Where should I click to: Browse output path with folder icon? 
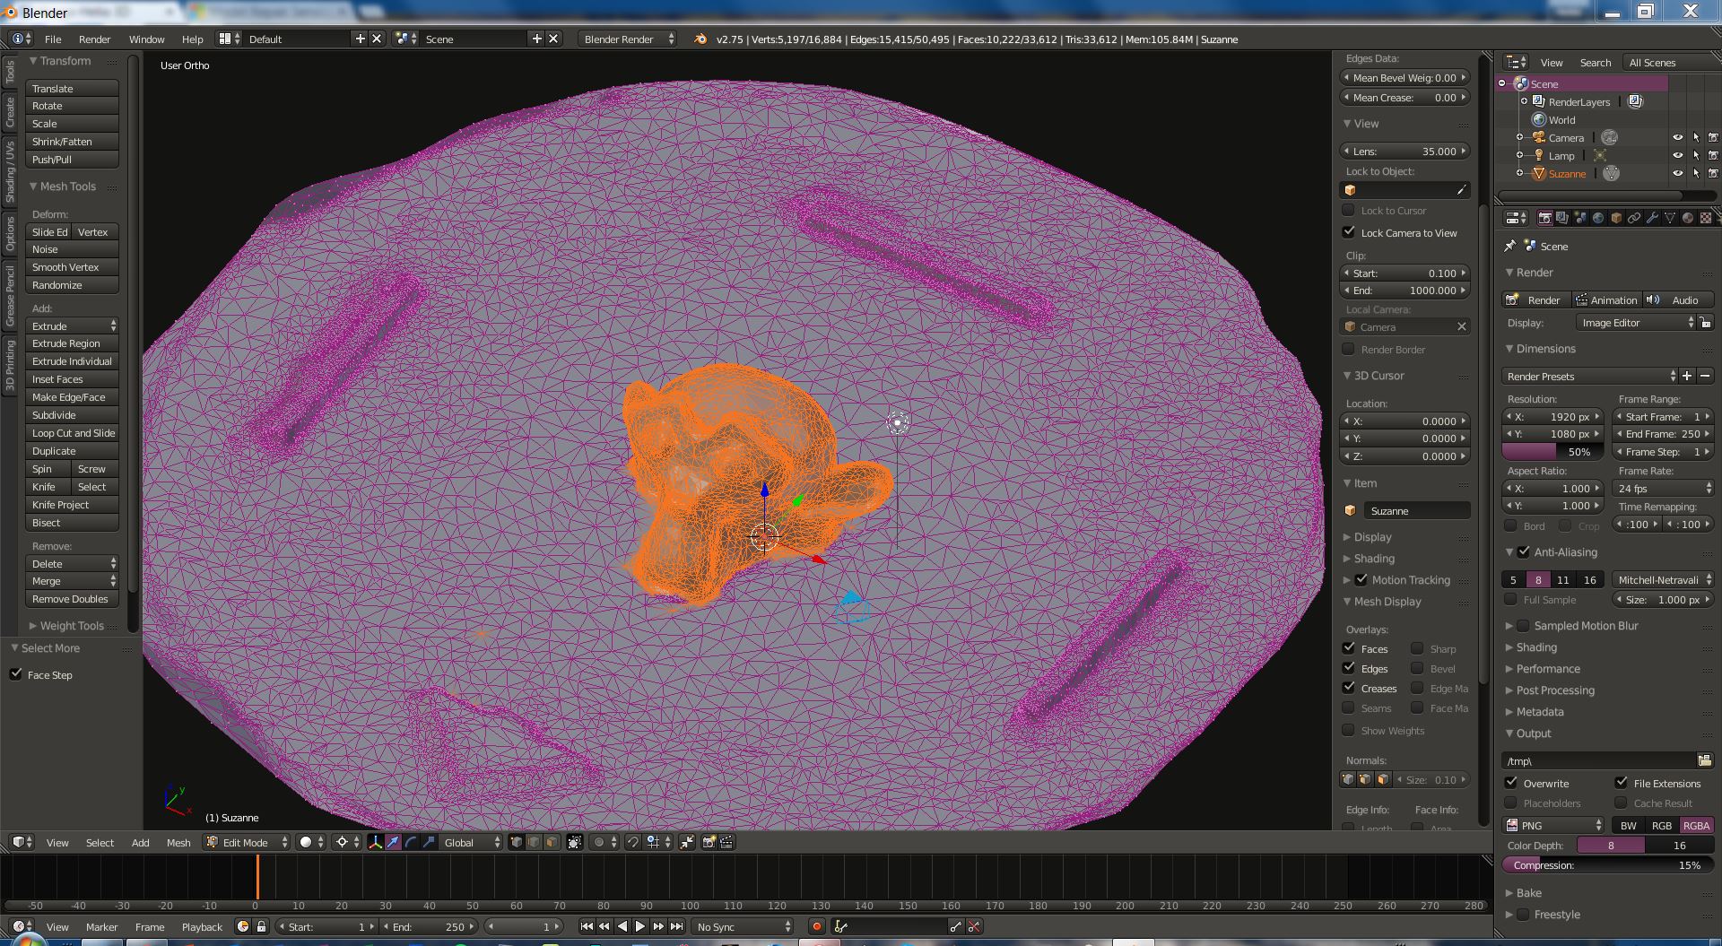click(x=1704, y=760)
